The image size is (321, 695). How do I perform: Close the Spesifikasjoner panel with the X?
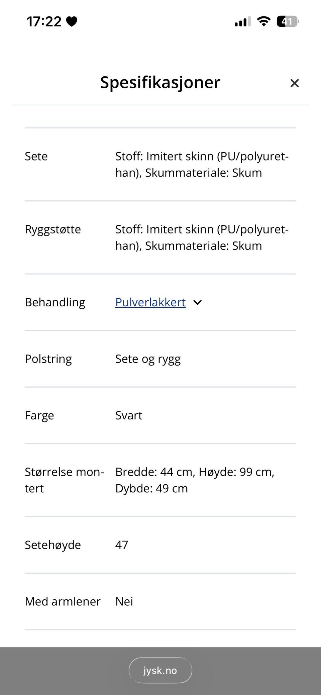pos(294,83)
